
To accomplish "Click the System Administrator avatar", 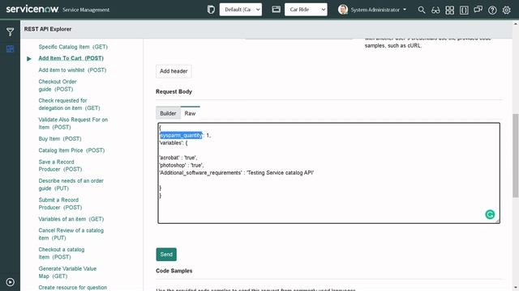I will click(343, 10).
